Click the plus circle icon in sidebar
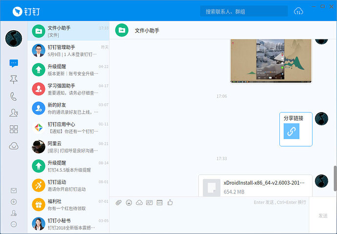Image resolution: width=337 pixels, height=234 pixels. coord(14,202)
